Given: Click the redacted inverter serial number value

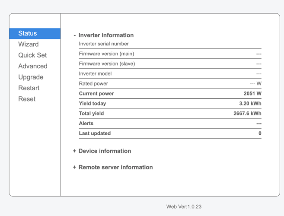Looking at the screenshot, I should click(x=236, y=43).
